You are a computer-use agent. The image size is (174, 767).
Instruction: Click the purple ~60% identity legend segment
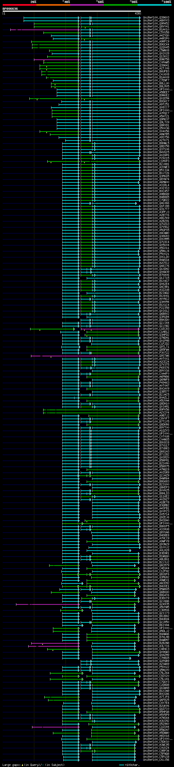87,5
